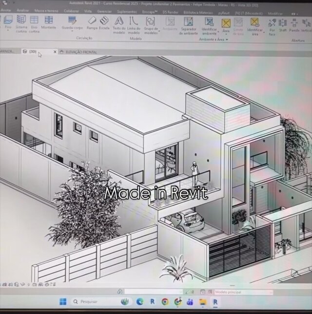Viewport: 312px width, 314px height.
Task: Select the Limite de área tool
Action: (x=238, y=27)
